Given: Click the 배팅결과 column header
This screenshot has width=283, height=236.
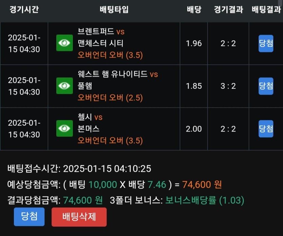Looking at the screenshot, I should (x=266, y=9).
